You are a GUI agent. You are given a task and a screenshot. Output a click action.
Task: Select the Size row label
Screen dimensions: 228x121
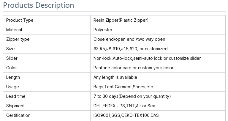tap(10, 49)
